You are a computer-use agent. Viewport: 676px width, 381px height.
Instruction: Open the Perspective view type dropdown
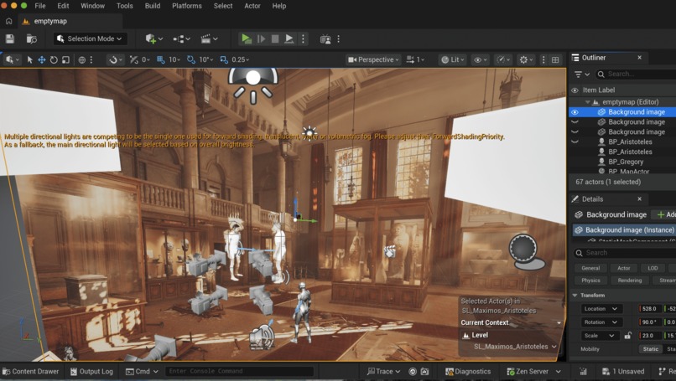pos(374,59)
